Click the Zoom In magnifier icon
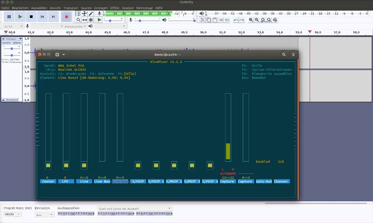 pos(251,20)
